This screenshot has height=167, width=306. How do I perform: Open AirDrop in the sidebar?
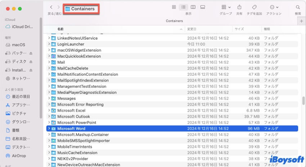click(x=16, y=156)
